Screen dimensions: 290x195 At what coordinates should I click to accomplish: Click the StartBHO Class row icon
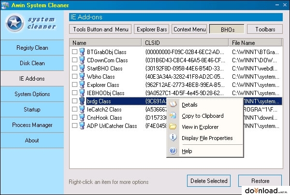pos(82,69)
